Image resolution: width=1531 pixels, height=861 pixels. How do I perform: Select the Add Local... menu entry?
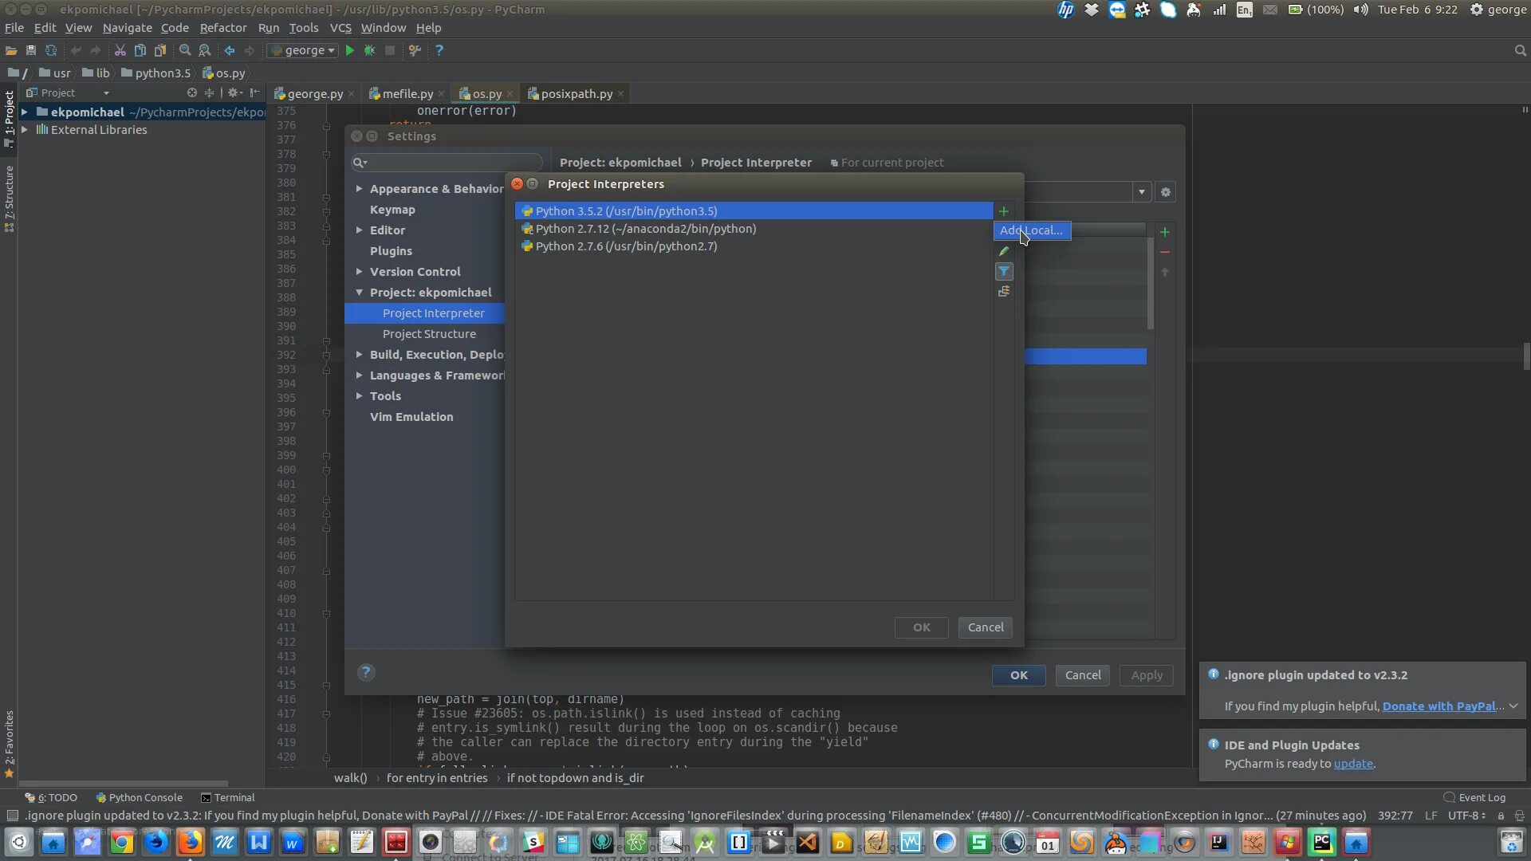1031,230
